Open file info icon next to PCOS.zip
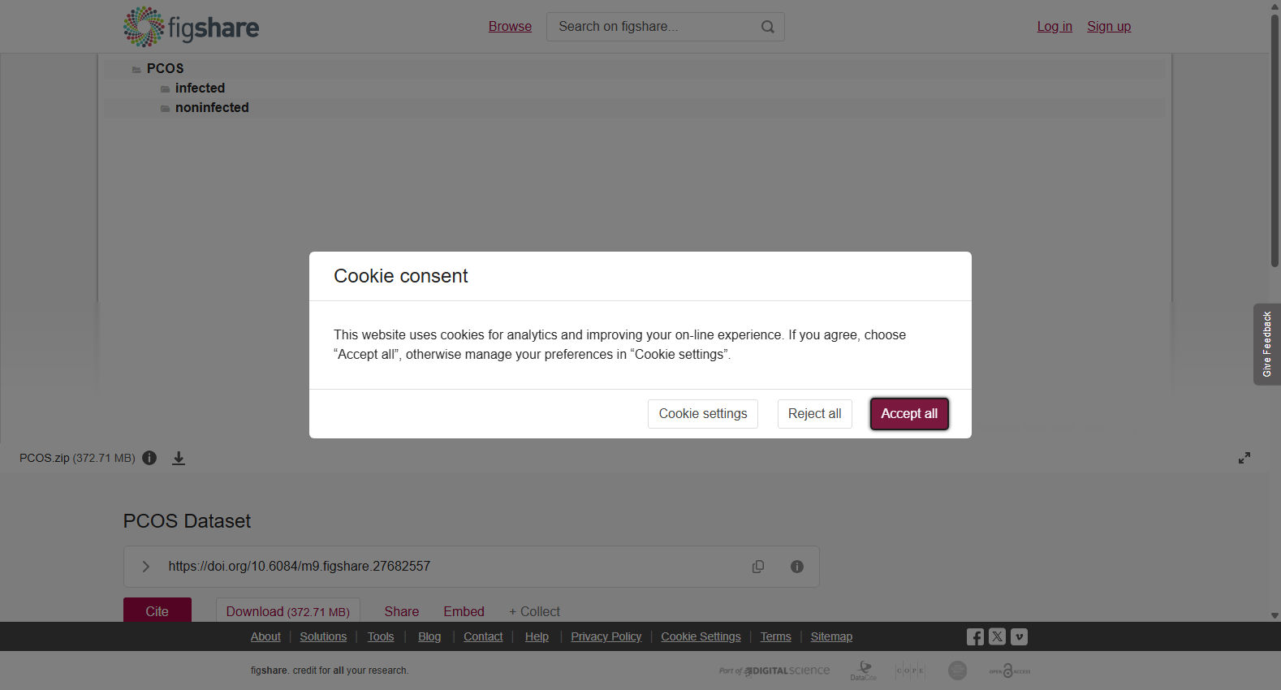This screenshot has width=1281, height=690. (149, 458)
